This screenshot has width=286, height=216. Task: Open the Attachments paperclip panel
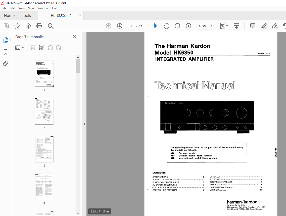click(x=6, y=63)
